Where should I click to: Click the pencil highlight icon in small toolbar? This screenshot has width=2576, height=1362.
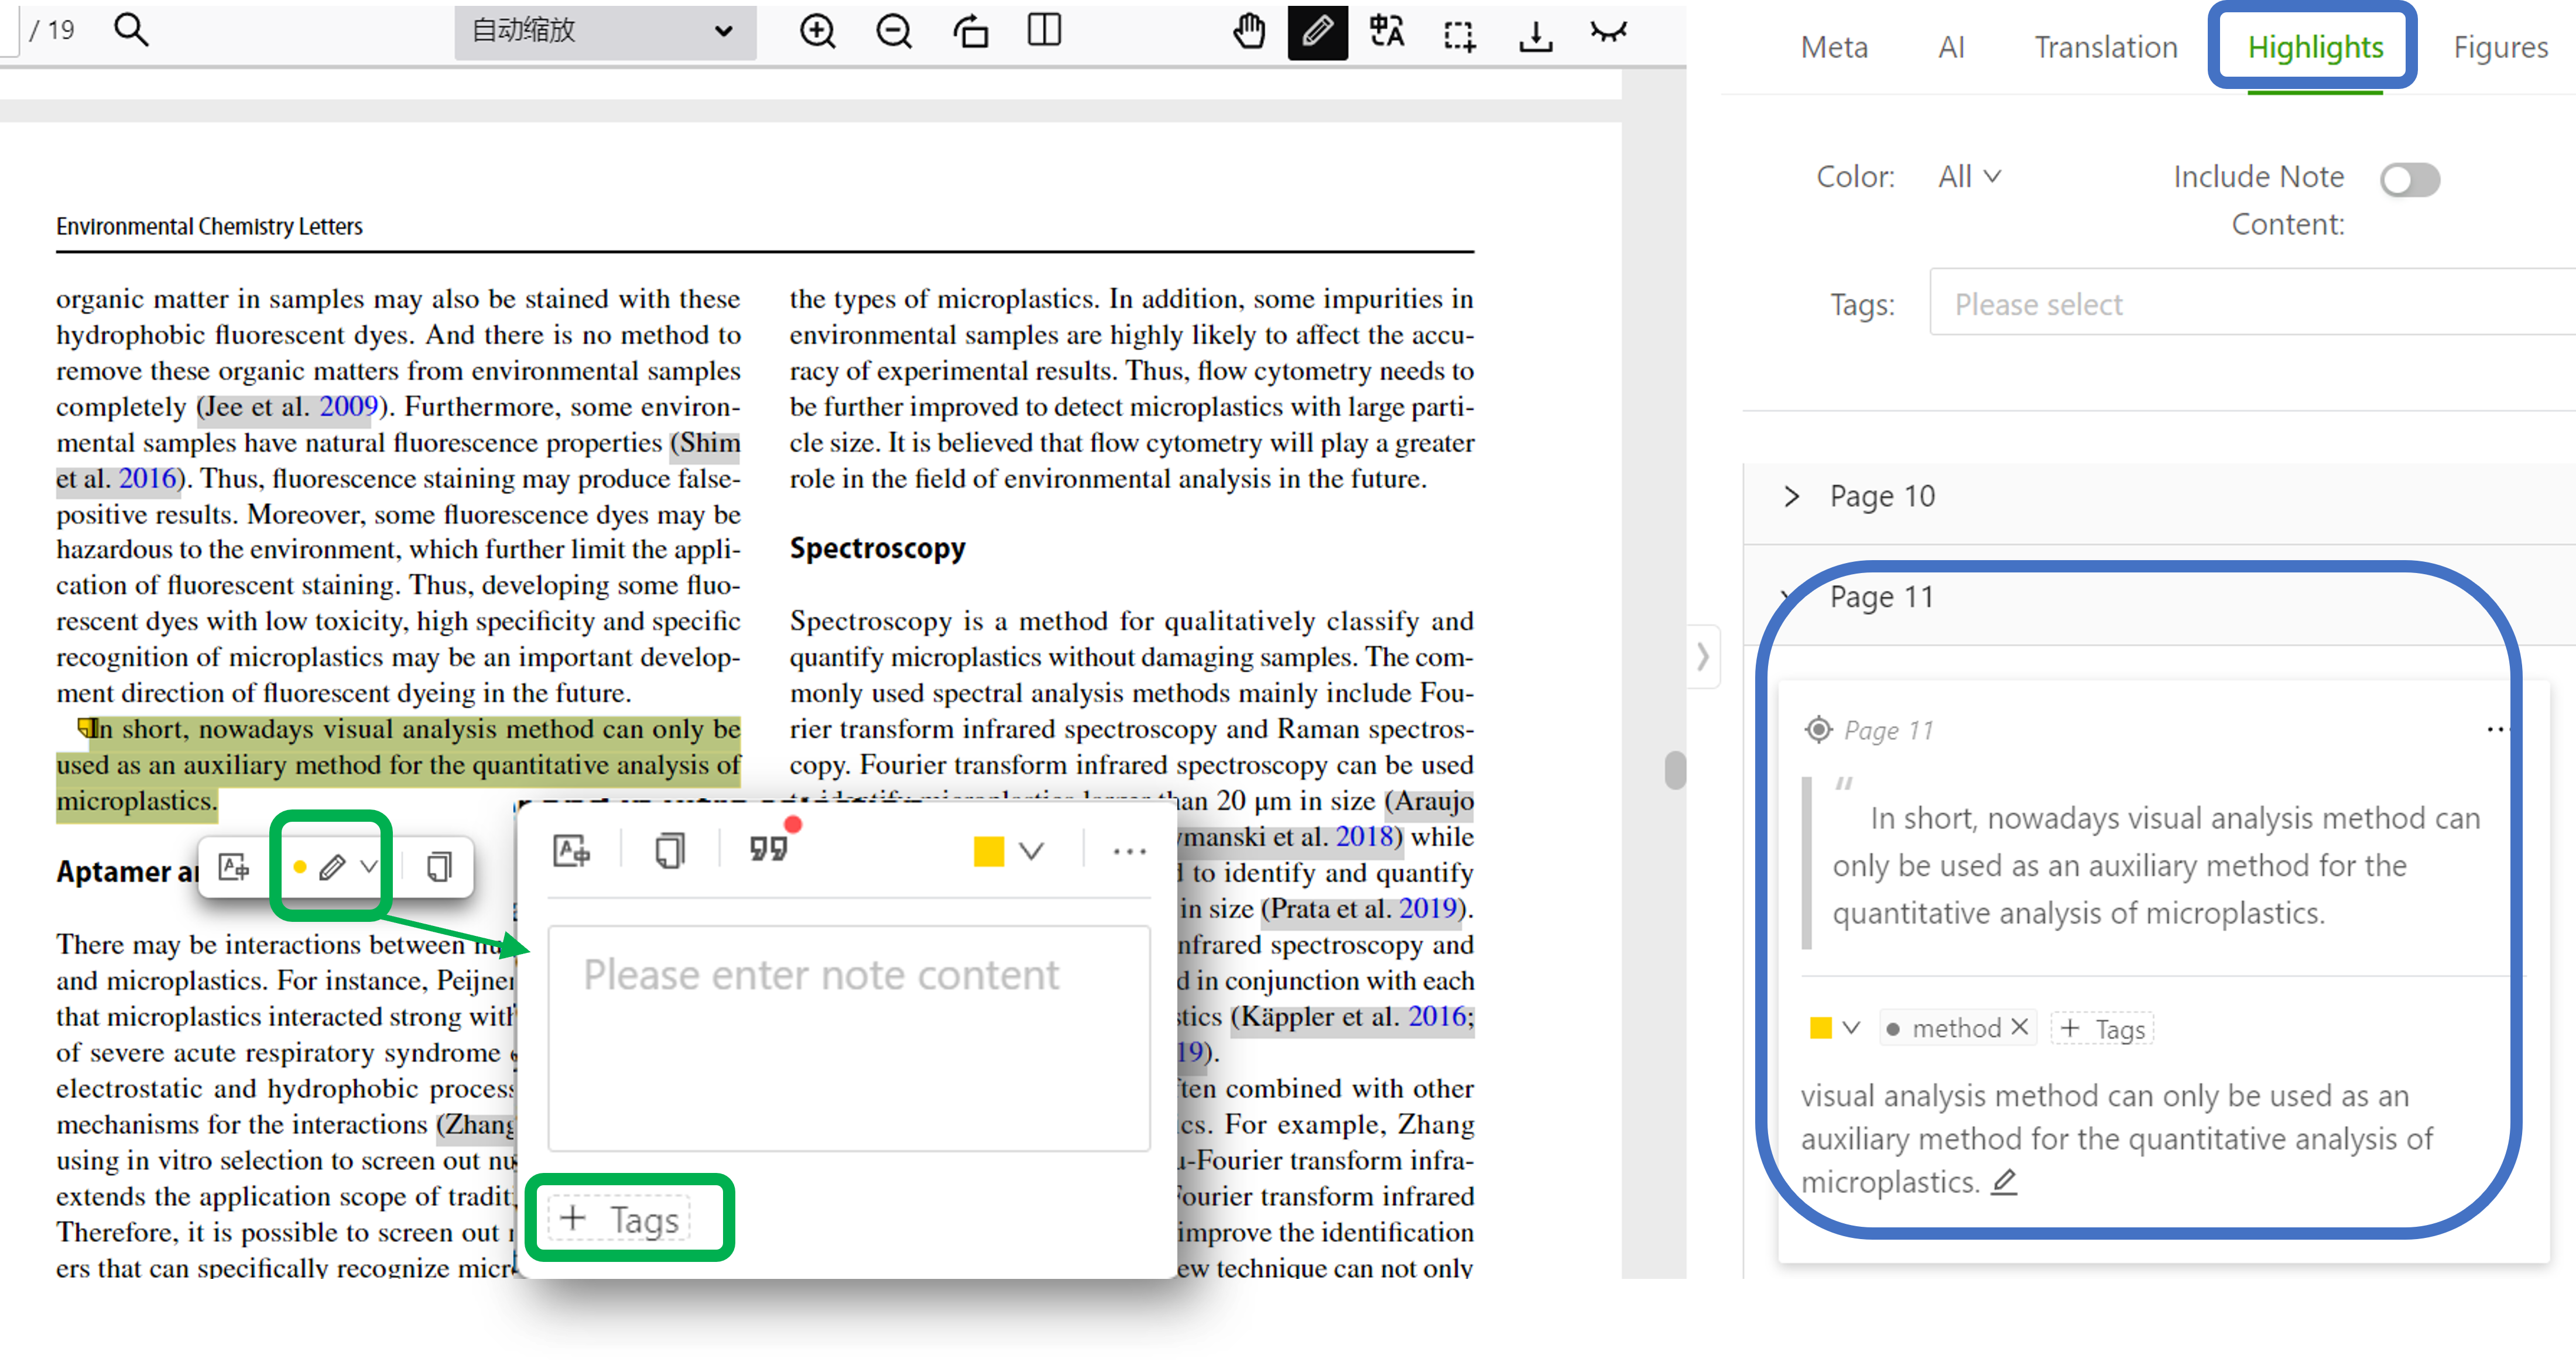332,867
